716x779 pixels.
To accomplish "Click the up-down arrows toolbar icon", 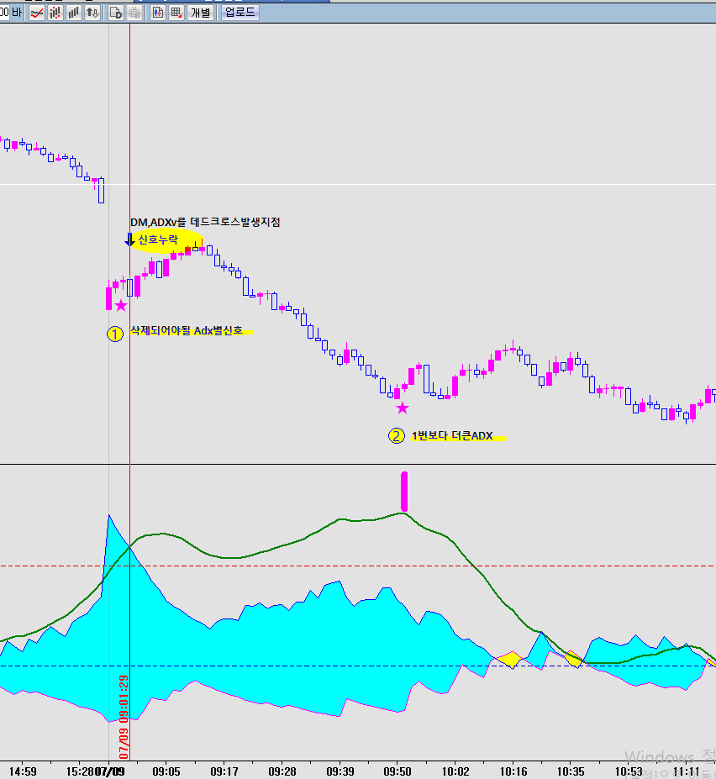I will tap(92, 13).
